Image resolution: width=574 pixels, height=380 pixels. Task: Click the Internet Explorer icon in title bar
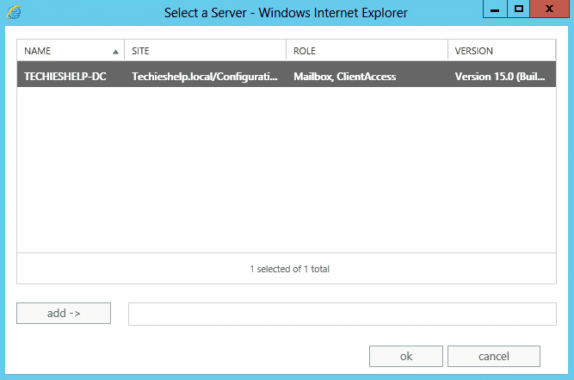[x=15, y=12]
